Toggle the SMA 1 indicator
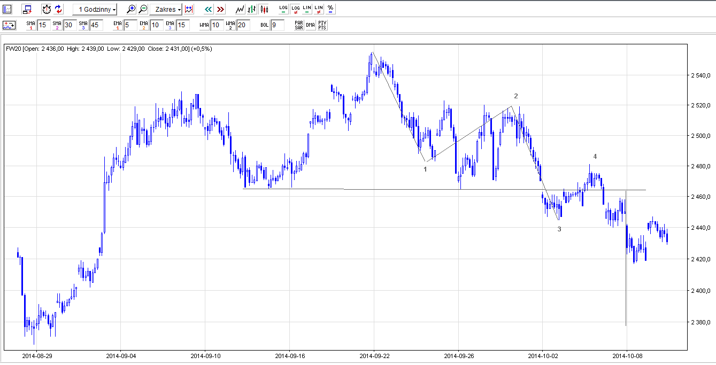 pos(31,25)
